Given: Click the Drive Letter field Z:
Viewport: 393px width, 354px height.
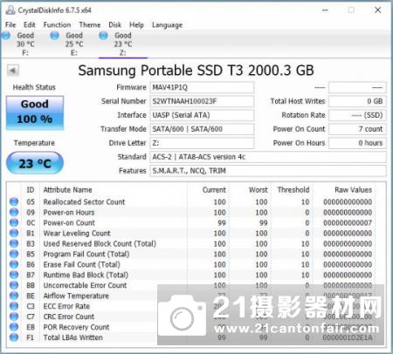Looking at the screenshot, I should coord(202,143).
